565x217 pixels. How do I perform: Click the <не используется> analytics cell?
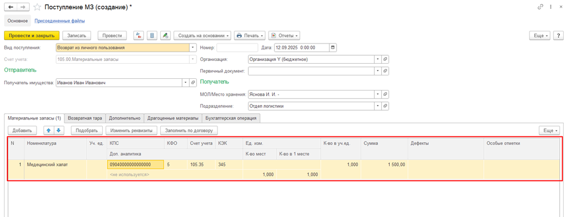[x=175, y=175]
